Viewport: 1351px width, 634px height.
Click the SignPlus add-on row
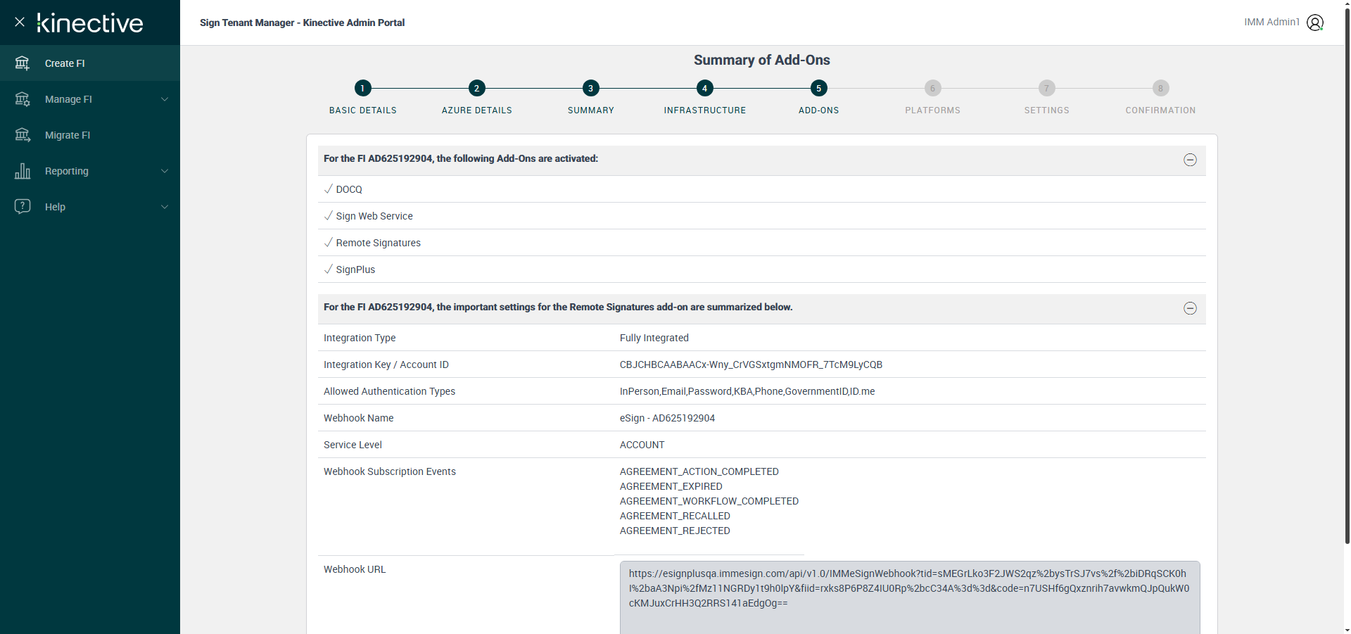point(762,270)
